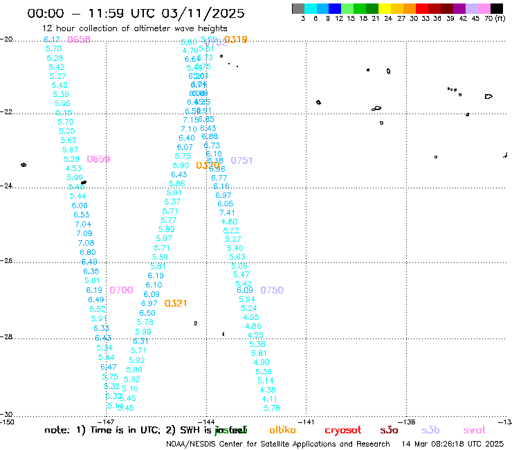The image size is (512, 450).
Task: Click the -141 longitude axis label
Action: coord(307,422)
